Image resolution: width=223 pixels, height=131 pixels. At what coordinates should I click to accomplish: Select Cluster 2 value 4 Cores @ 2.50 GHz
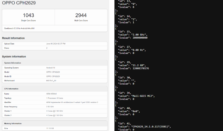[54, 115]
